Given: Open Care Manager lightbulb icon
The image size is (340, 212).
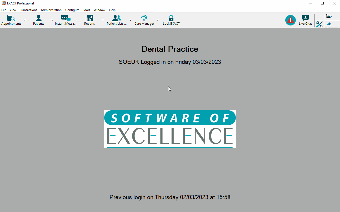Looking at the screenshot, I should [144, 18].
